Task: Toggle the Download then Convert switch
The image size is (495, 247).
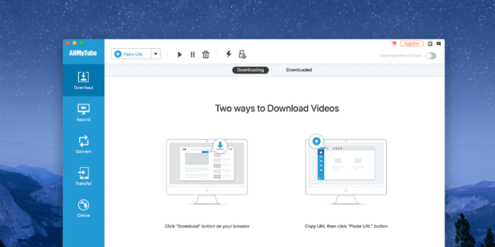Action: [x=431, y=56]
